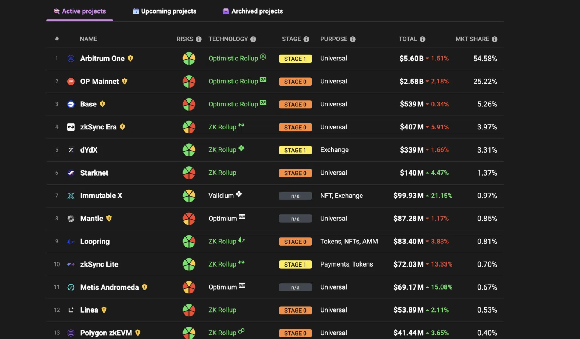The width and height of the screenshot is (580, 339).
Task: Click the info icon beside TOTAL header
Action: click(x=423, y=39)
